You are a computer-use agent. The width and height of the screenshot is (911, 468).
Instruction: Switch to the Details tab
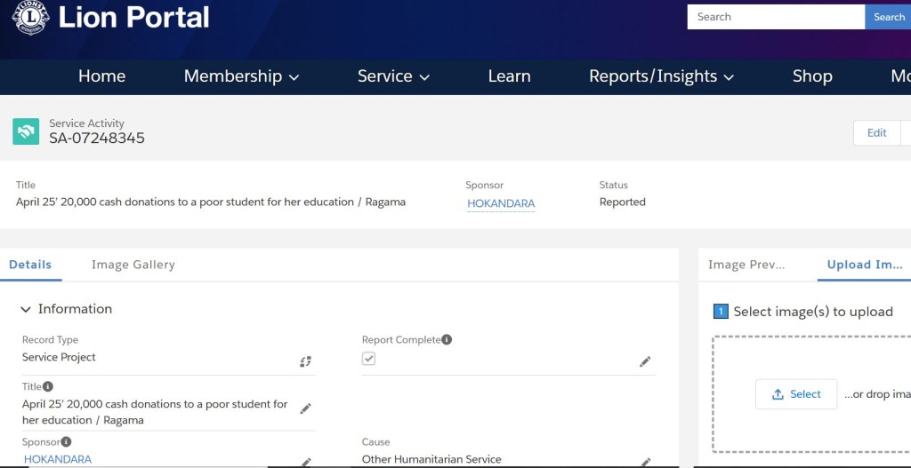point(30,265)
